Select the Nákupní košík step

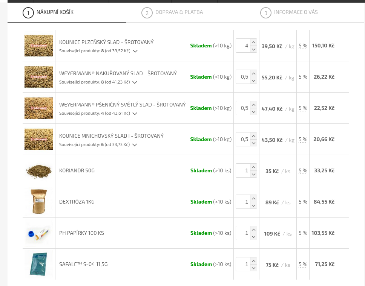pos(55,12)
